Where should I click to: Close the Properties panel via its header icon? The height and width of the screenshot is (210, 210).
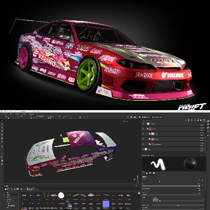click(x=204, y=155)
